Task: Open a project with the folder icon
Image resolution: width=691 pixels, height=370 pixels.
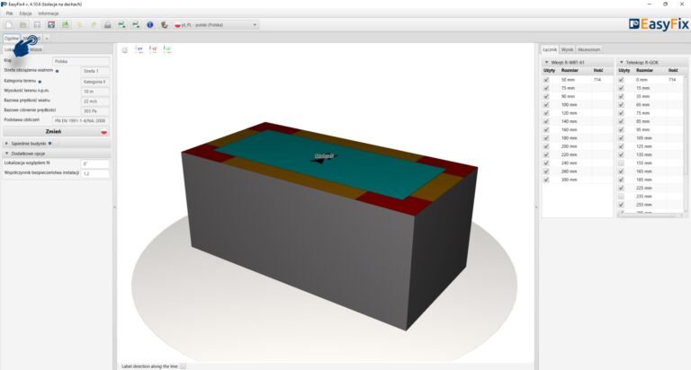Action: (22, 25)
